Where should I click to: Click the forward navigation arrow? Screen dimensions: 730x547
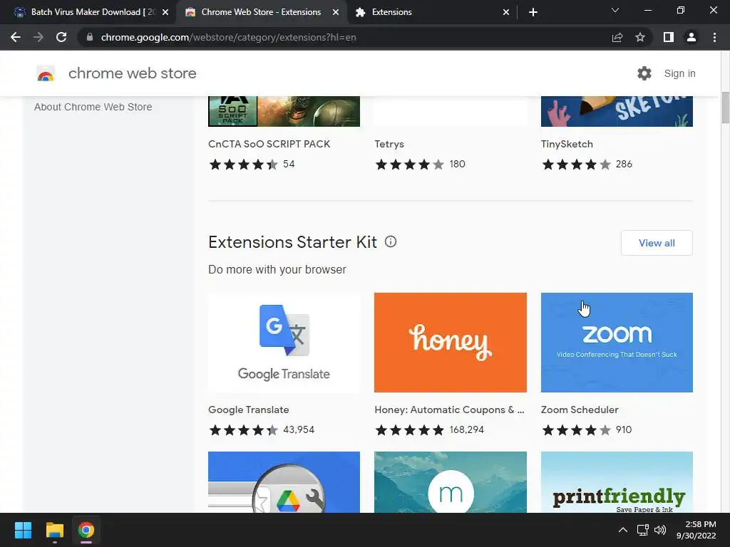[x=38, y=37]
